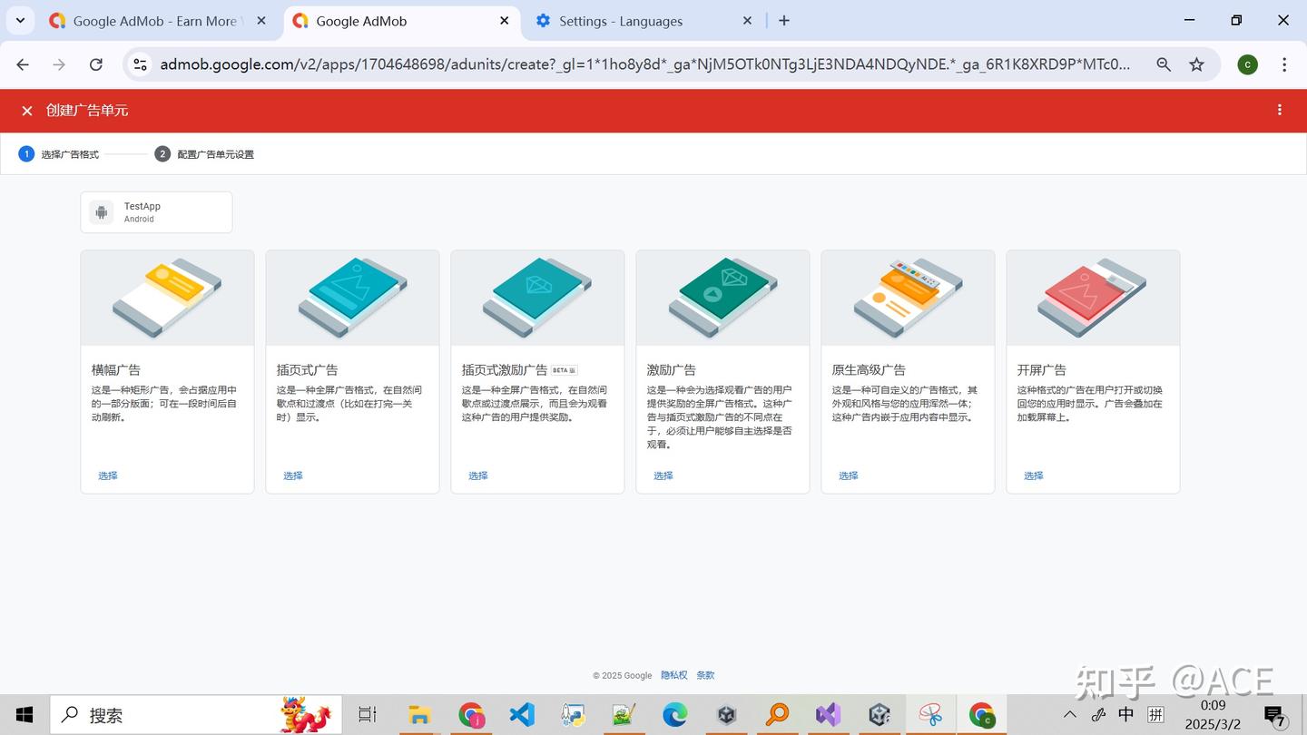The width and height of the screenshot is (1307, 735).
Task: Click the zoom magnifier icon in address bar
Action: pyautogui.click(x=1164, y=64)
